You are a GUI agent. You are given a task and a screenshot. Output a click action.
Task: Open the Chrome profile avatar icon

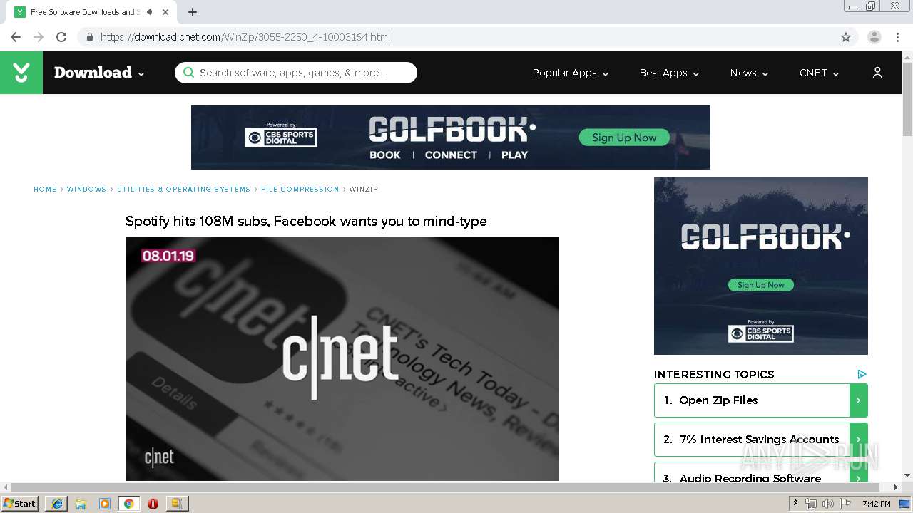(x=874, y=37)
